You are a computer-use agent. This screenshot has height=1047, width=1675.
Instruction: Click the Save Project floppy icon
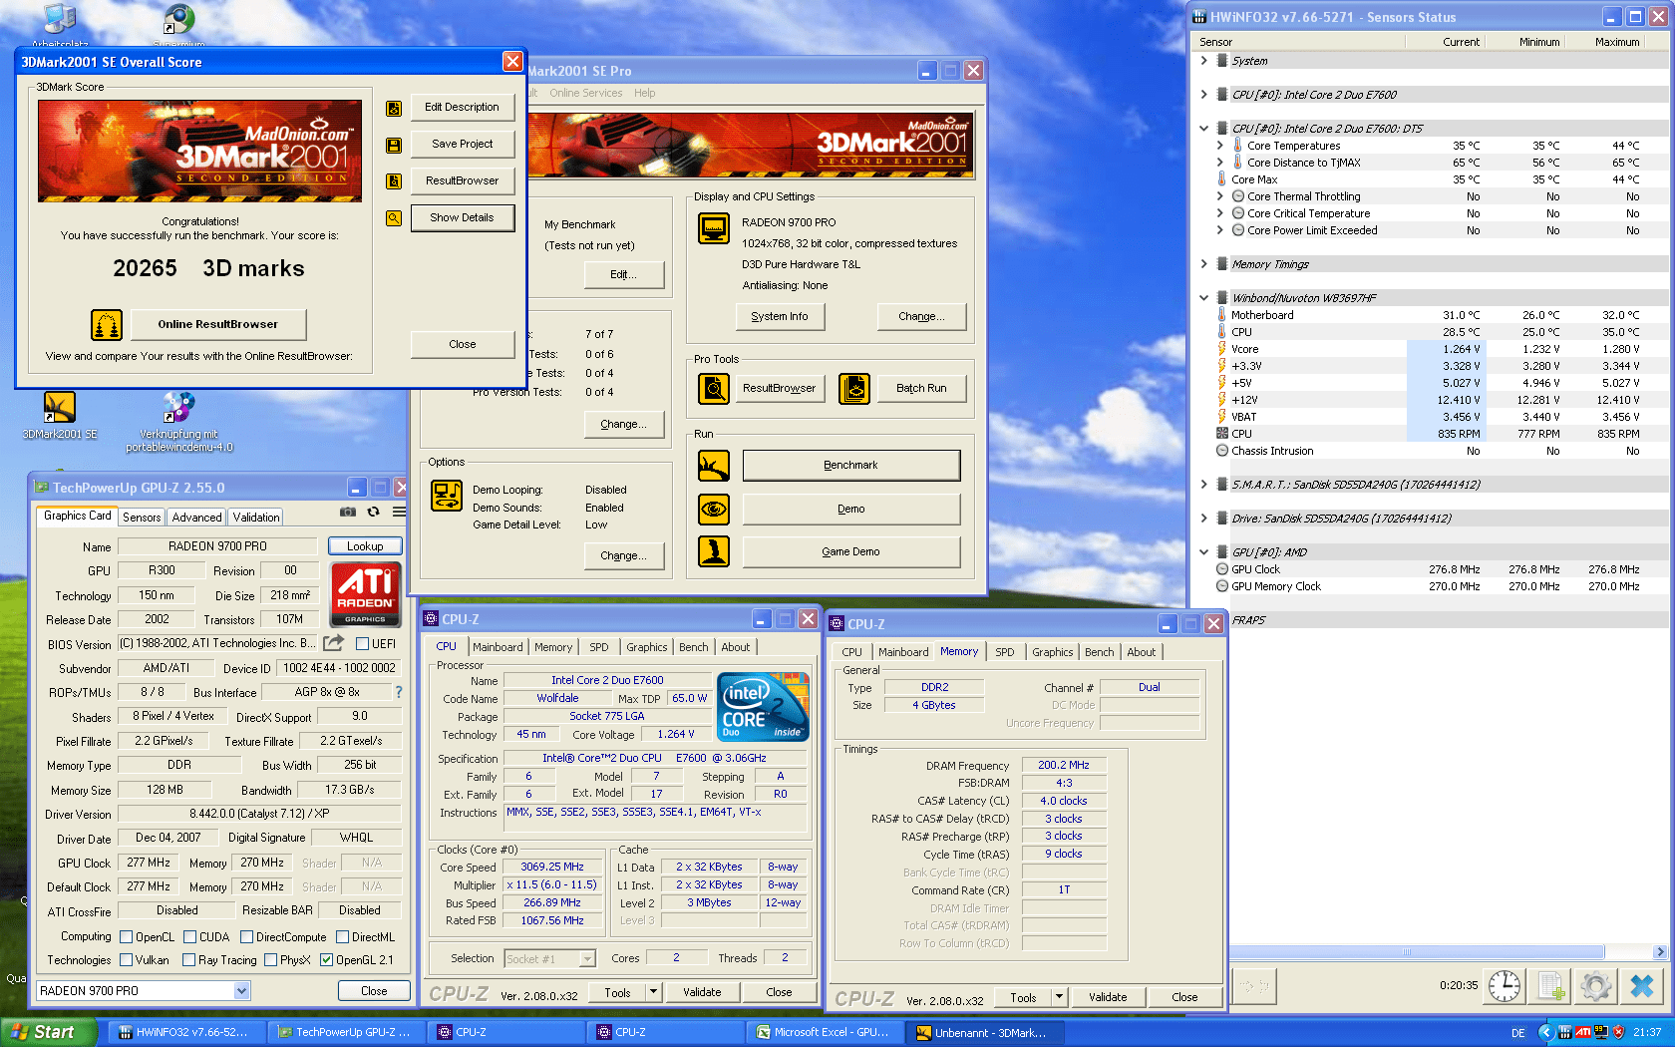point(394,145)
